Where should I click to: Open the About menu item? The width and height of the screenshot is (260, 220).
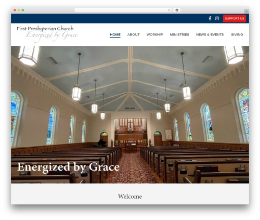[133, 34]
